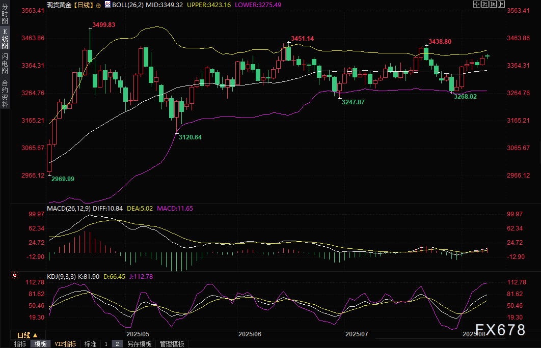Screen dimensions: 541x348
Task: Click 另存模板 button
Action: [x=140, y=344]
